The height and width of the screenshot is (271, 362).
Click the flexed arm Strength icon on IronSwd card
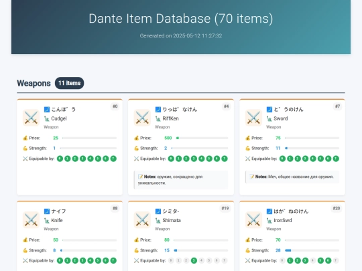pos(247,250)
